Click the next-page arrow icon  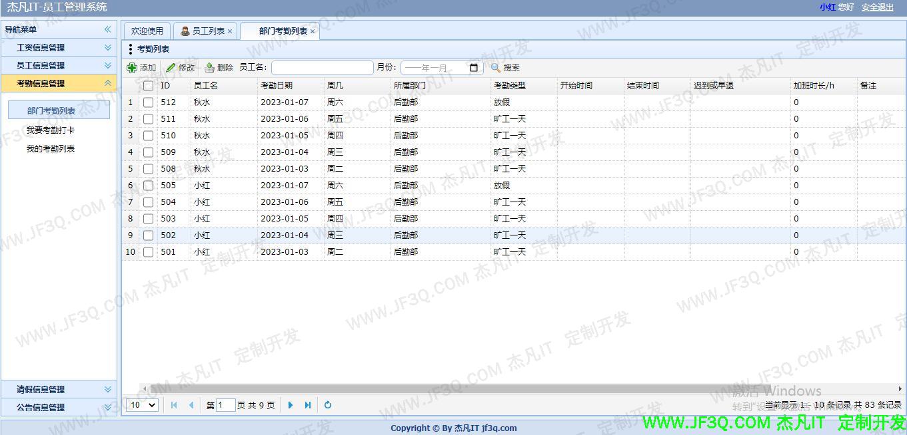[291, 404]
